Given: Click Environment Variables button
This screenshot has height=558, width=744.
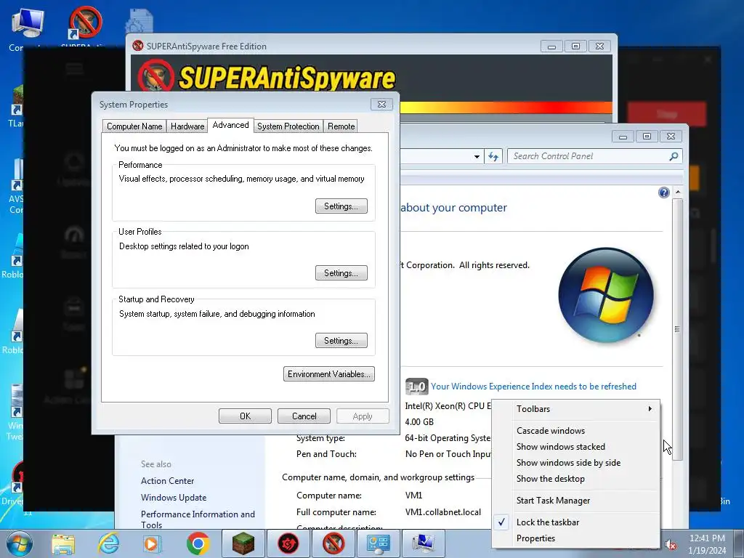Looking at the screenshot, I should tap(329, 374).
